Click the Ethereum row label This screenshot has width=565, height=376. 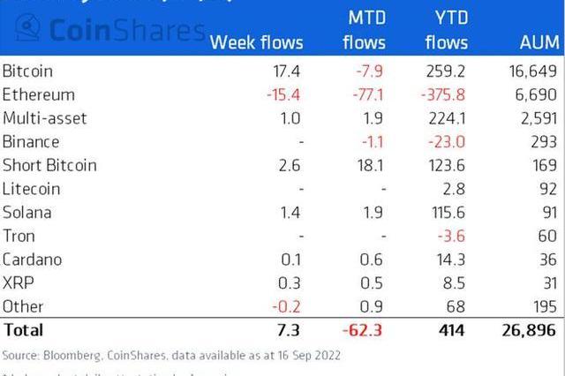tap(39, 94)
